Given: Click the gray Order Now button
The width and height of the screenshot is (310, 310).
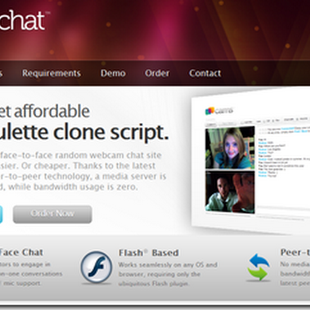Looking at the screenshot, I should coord(53,214).
